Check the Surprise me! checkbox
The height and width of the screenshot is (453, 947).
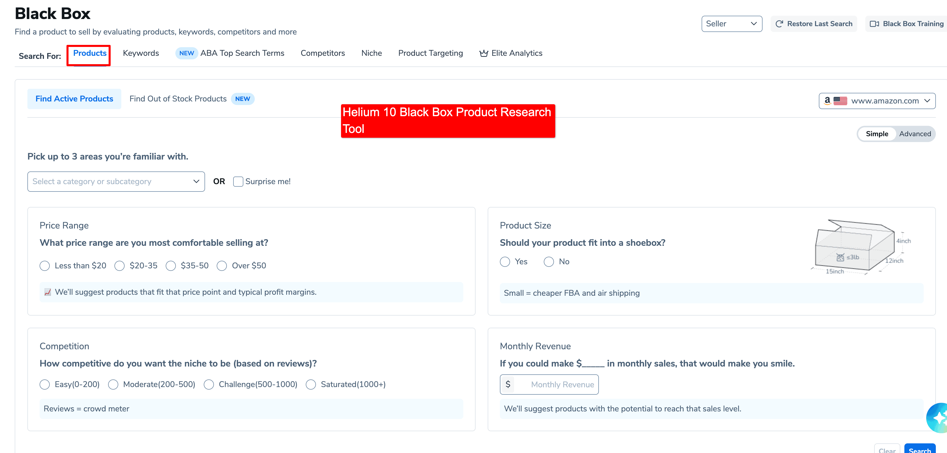pyautogui.click(x=238, y=182)
